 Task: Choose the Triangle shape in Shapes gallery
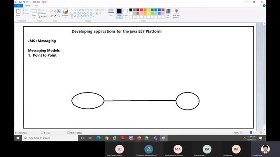click(91, 10)
